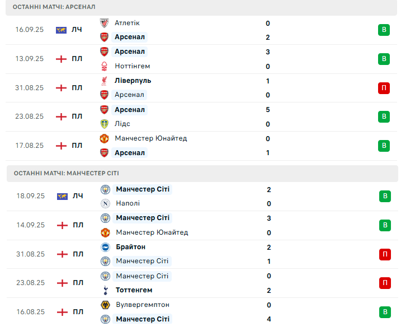This screenshot has height=331, width=401.
Task: Select the Liverpool club crest
Action: click(x=104, y=81)
